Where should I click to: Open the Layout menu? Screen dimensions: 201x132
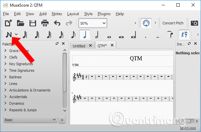[73, 14]
